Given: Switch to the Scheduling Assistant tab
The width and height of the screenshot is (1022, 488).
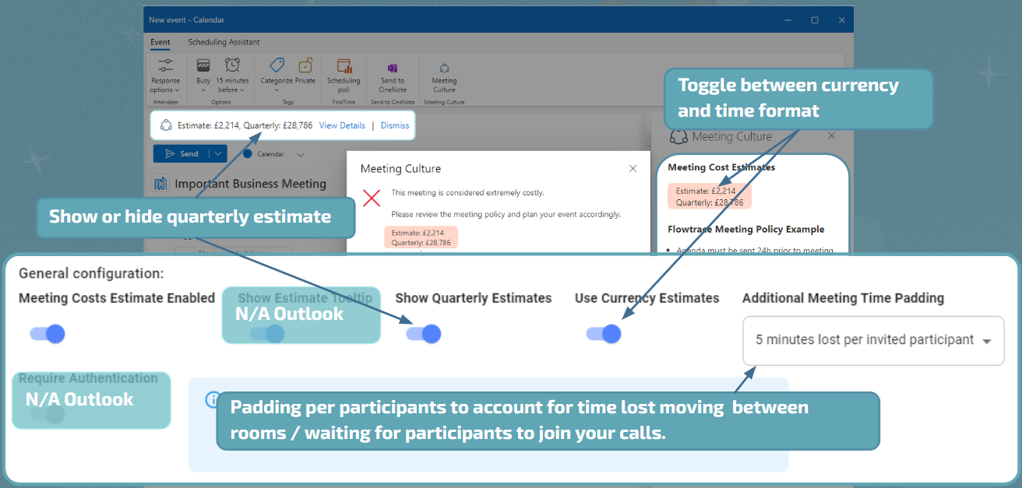Looking at the screenshot, I should [225, 42].
